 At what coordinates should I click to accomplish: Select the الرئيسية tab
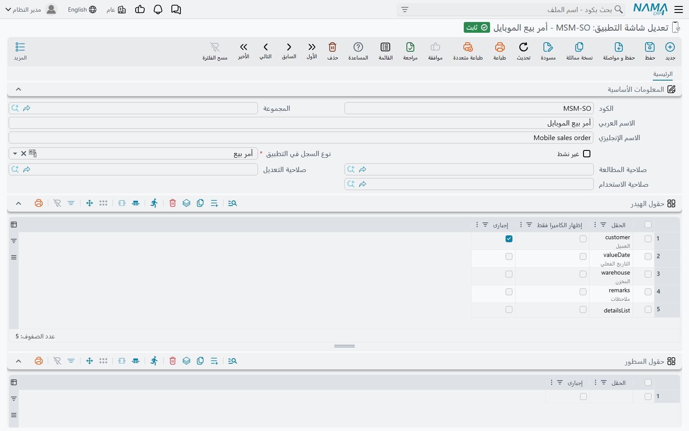(x=663, y=74)
